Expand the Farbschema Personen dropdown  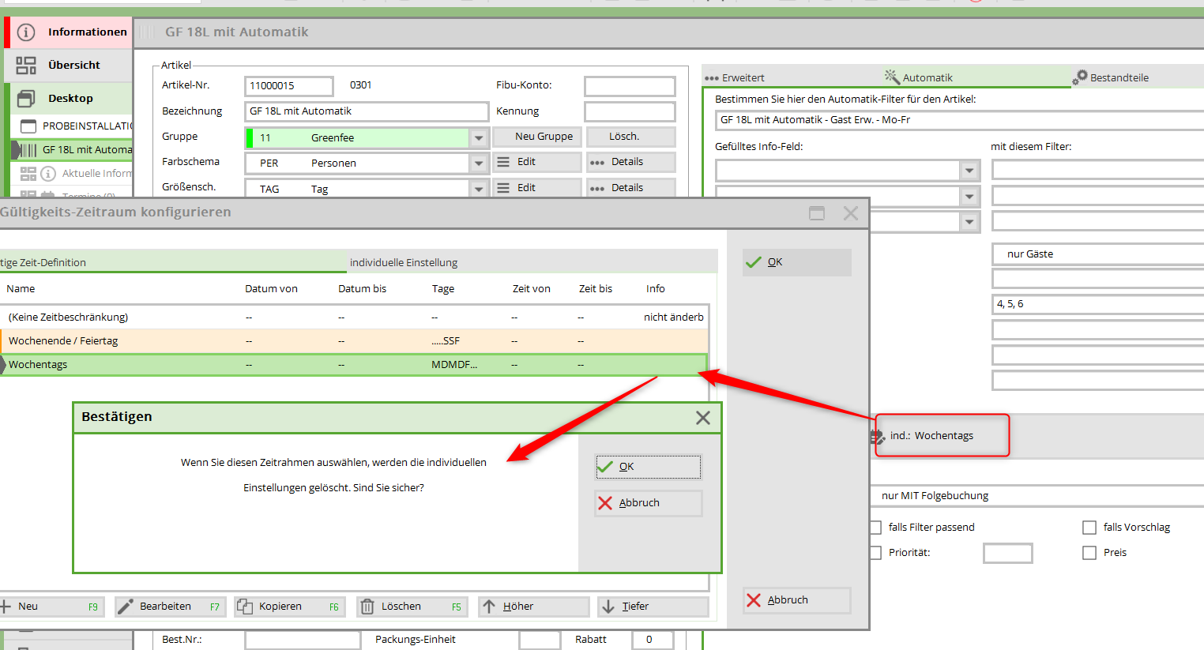tap(479, 163)
